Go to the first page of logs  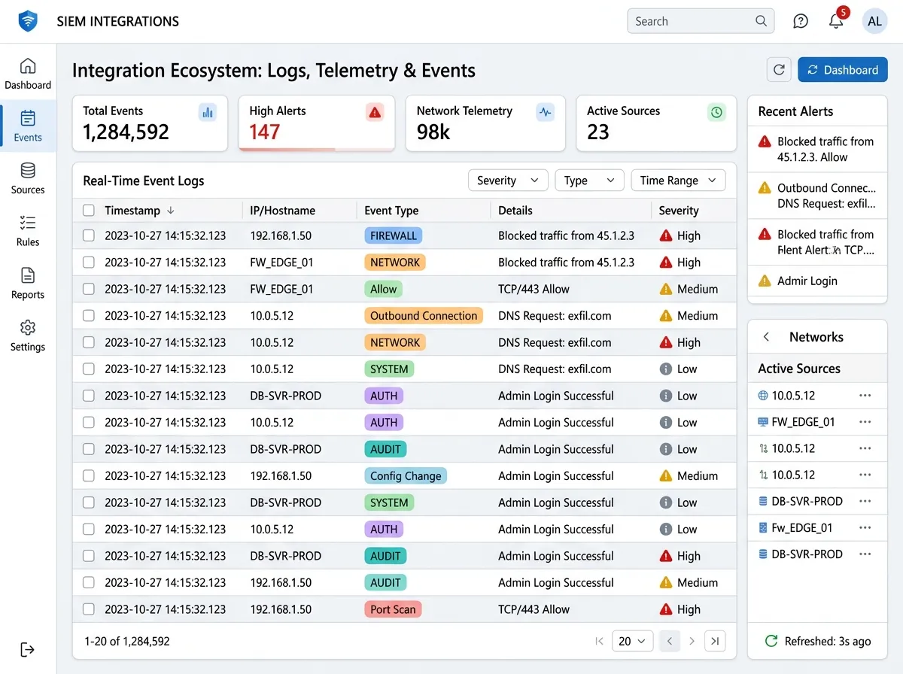(x=599, y=641)
